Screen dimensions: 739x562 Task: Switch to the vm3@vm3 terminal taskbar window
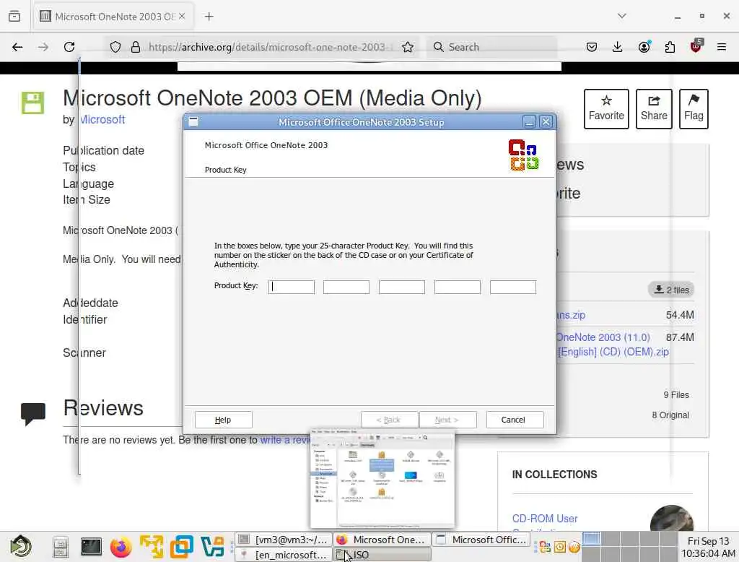click(283, 540)
